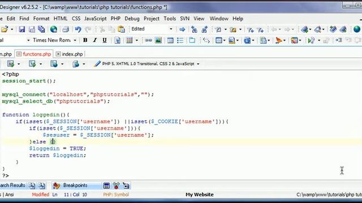Toggle Italic formatting

pyautogui.click(x=95, y=40)
